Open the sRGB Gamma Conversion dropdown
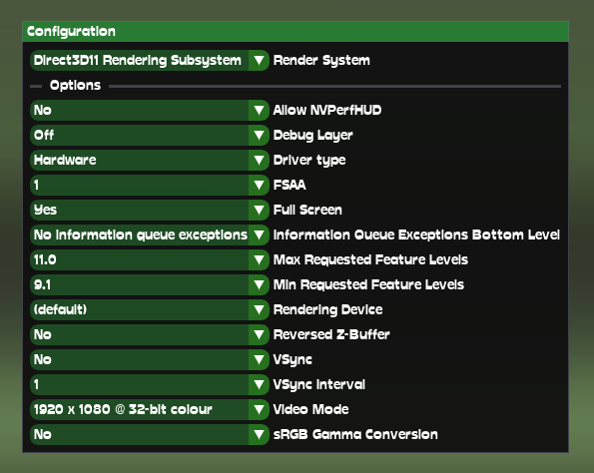The width and height of the screenshot is (594, 473). tap(150, 434)
